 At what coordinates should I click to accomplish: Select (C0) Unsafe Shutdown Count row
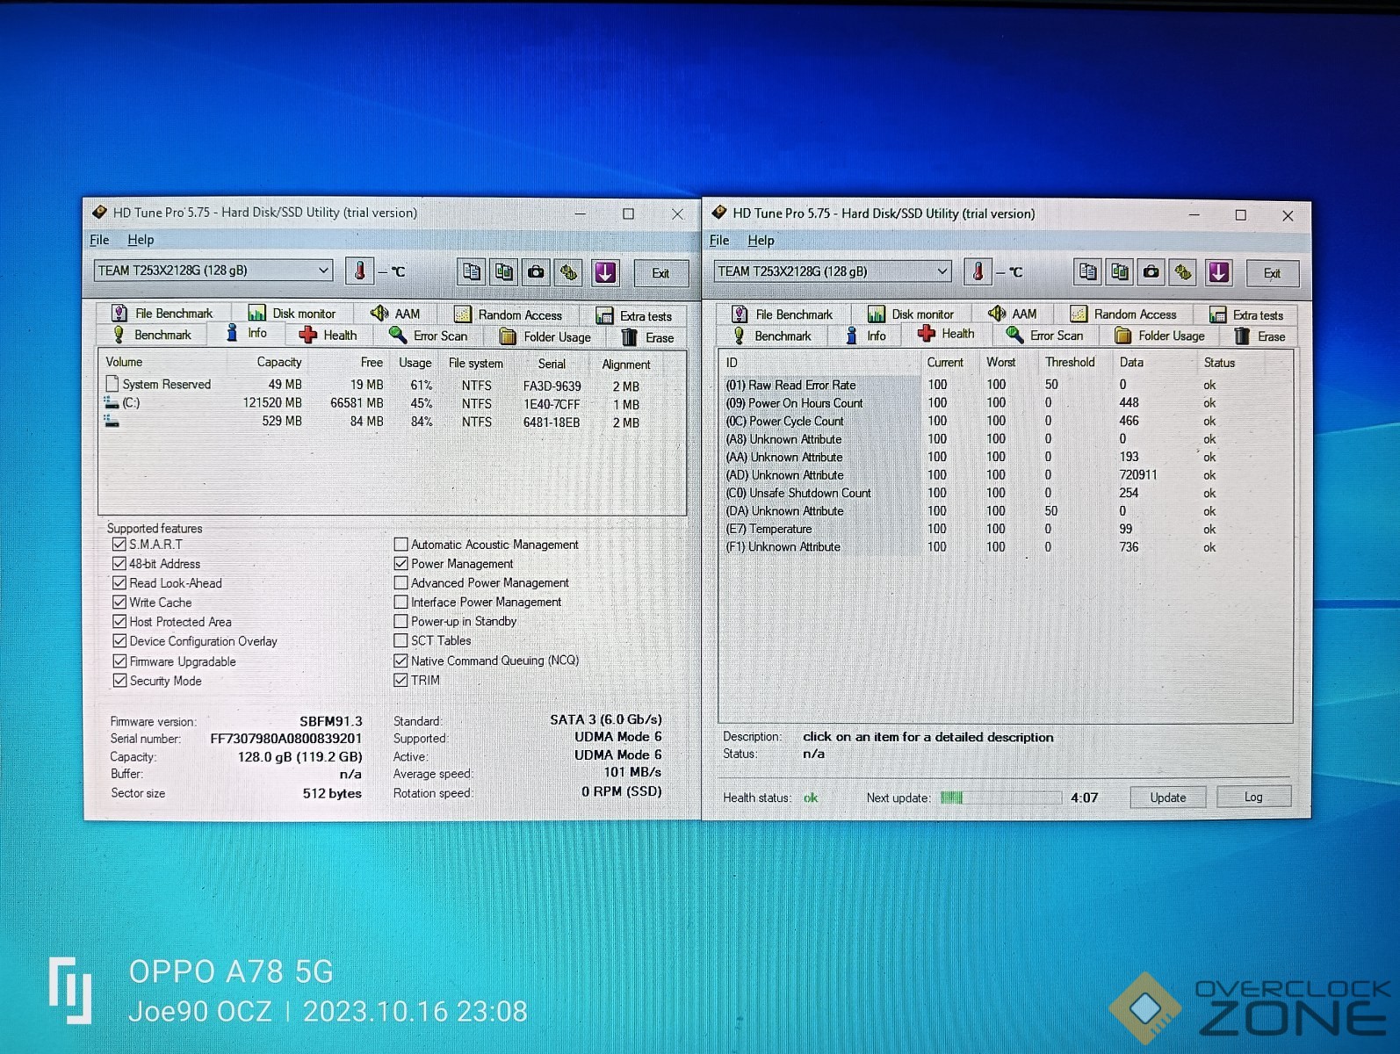1005,493
